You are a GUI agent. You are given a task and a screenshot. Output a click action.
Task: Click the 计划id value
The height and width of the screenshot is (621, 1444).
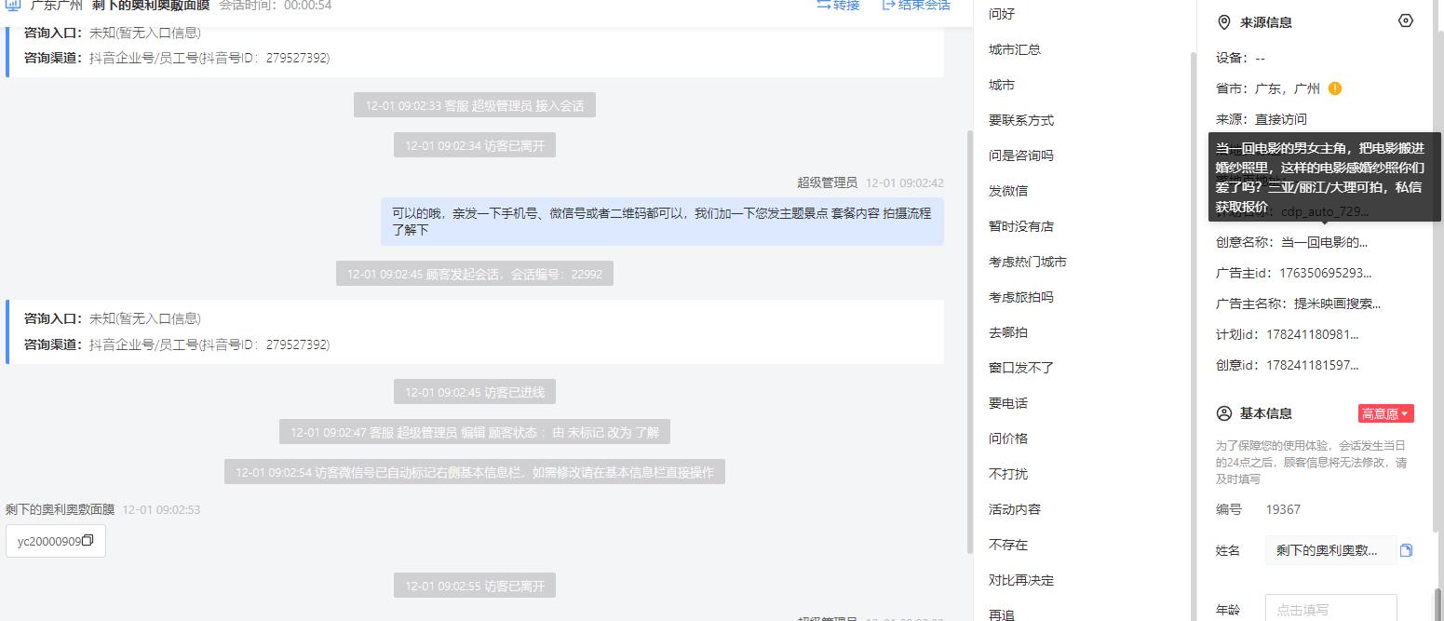[1313, 334]
